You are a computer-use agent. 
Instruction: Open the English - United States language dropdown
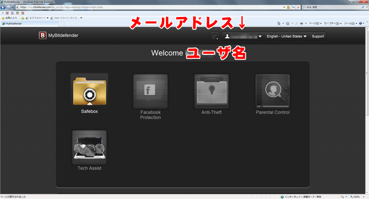click(286, 36)
